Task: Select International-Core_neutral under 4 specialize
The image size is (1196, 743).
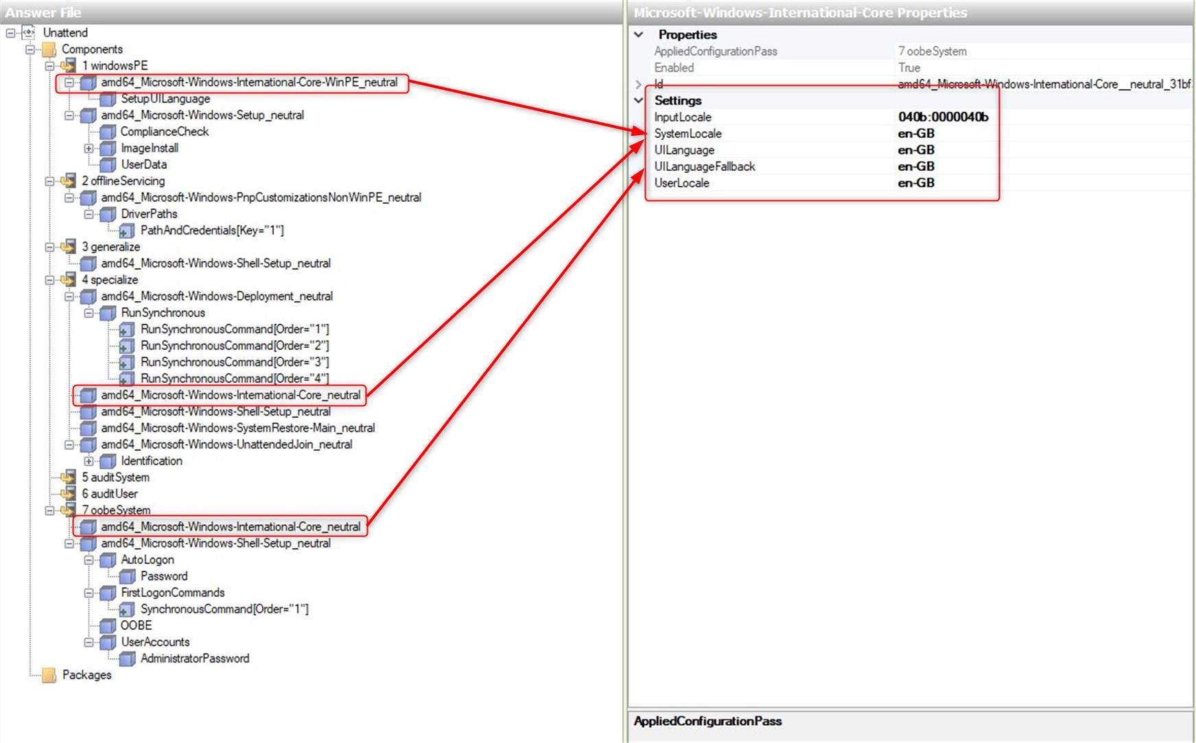Action: coord(231,395)
